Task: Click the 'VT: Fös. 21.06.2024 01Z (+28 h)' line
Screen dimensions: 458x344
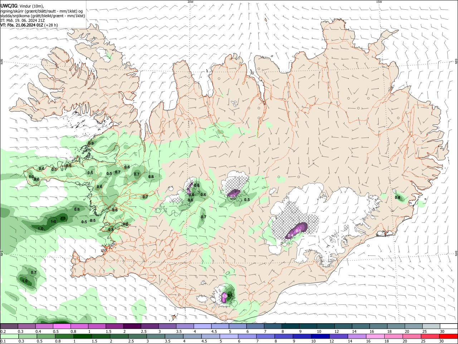Action: coord(29,25)
